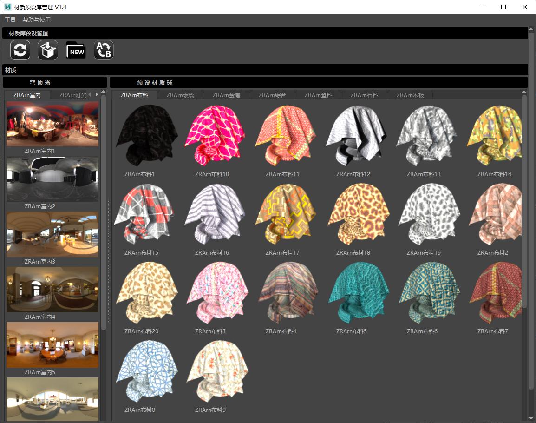Image resolution: width=536 pixels, height=423 pixels.
Task: Click the A-to-B rename icon
Action: tap(104, 50)
